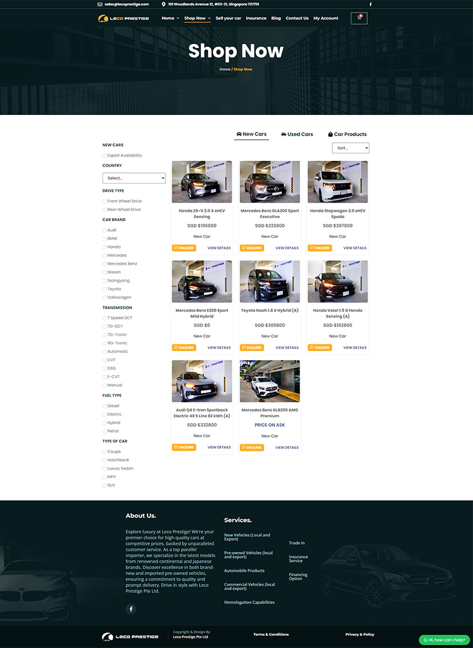
Task: Open Financing Option footer link
Action: (x=298, y=576)
